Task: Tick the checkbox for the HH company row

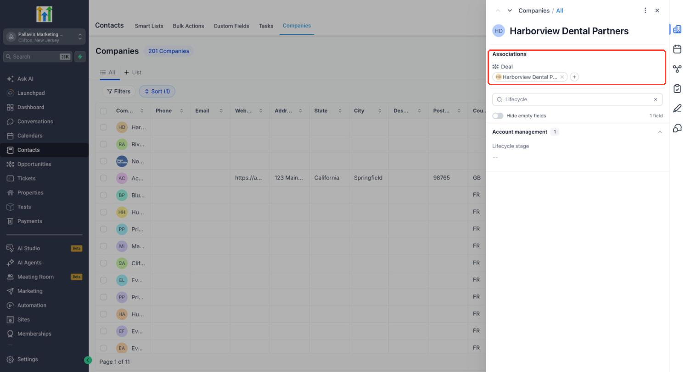Action: [103, 212]
